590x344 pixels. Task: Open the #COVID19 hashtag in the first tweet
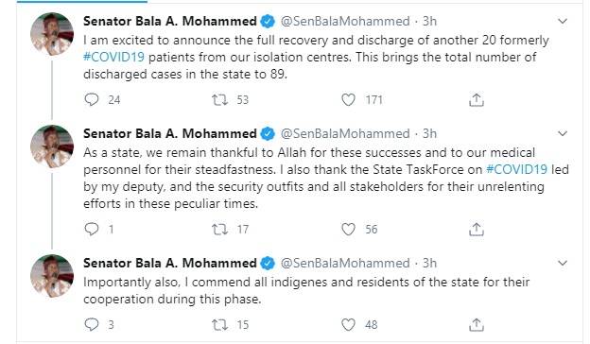[x=113, y=57]
